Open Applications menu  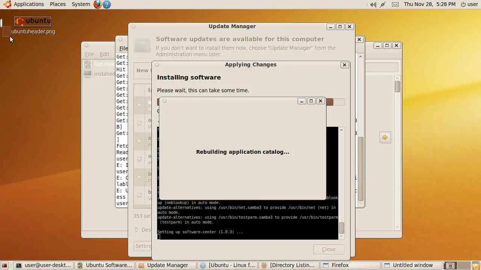tap(29, 4)
